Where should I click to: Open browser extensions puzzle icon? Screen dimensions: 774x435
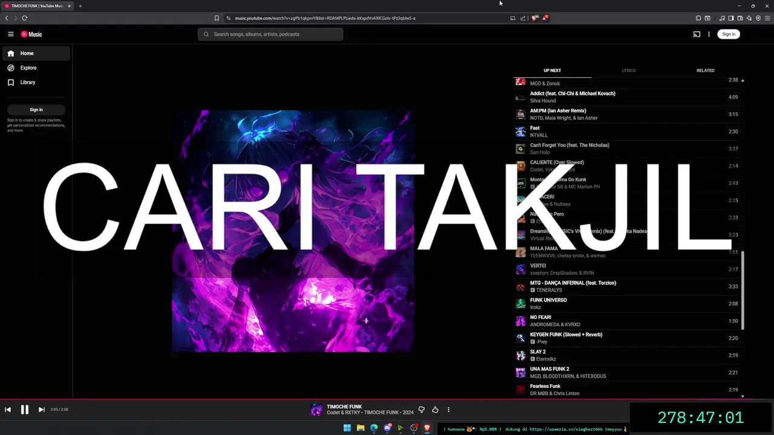click(698, 18)
